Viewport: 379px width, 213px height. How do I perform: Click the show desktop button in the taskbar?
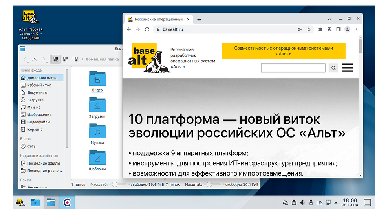click(368, 203)
